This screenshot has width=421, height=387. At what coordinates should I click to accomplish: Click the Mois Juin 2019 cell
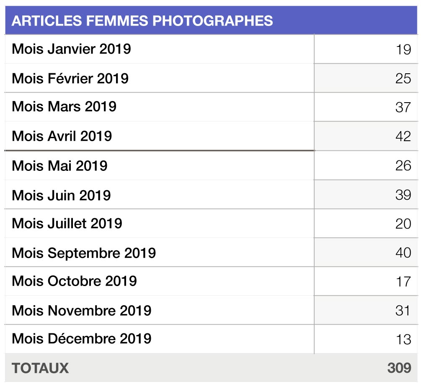point(160,195)
